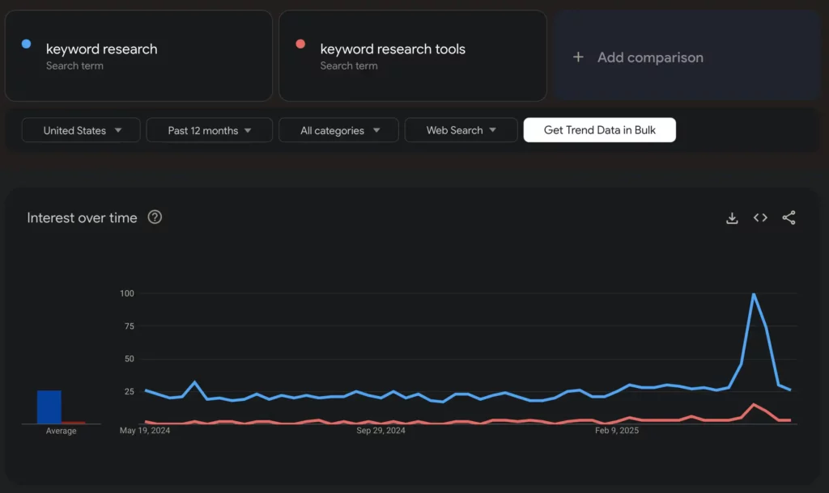
Task: Click the plus icon to add comparison
Action: [x=578, y=57]
